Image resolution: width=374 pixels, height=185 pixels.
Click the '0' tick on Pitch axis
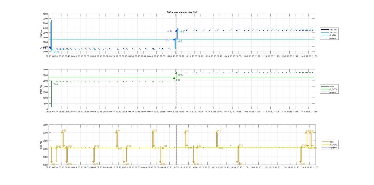(x=47, y=109)
